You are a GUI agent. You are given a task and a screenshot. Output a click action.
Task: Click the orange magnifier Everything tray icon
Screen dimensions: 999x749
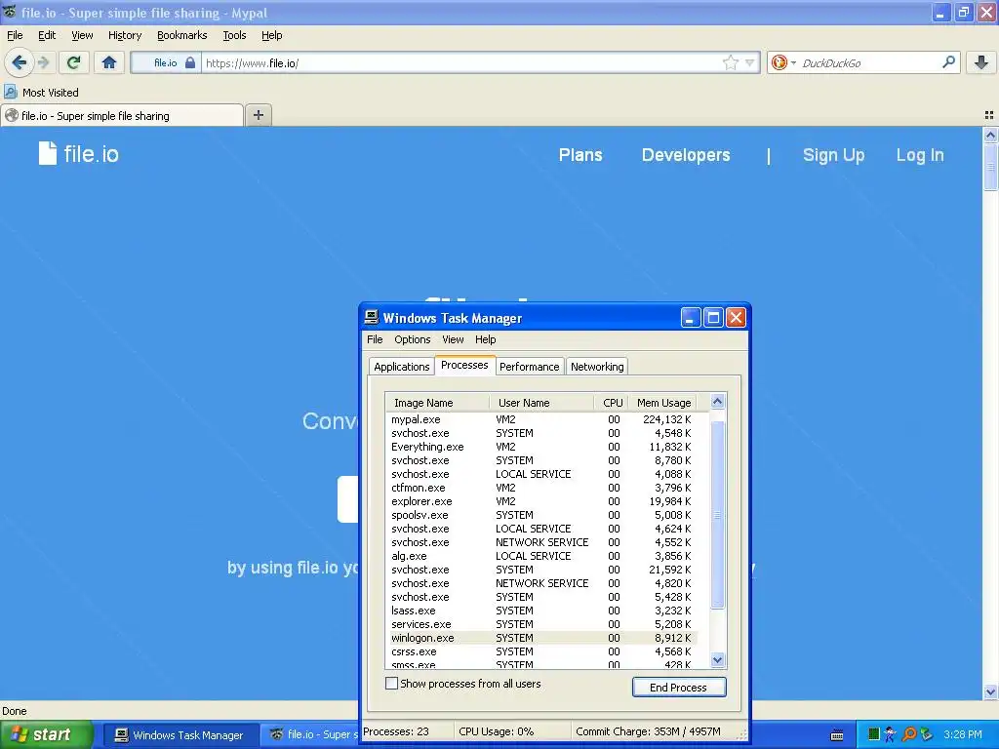click(909, 734)
